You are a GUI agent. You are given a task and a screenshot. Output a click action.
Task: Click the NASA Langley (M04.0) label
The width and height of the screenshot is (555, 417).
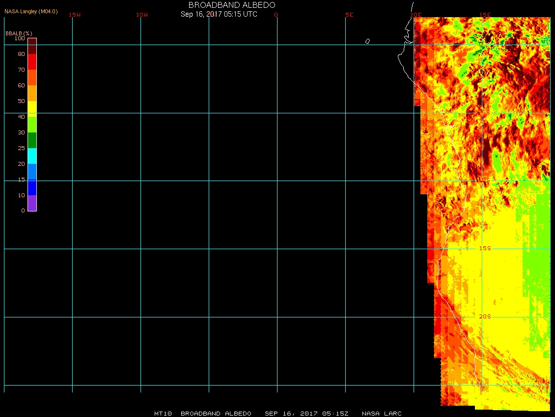coord(31,11)
